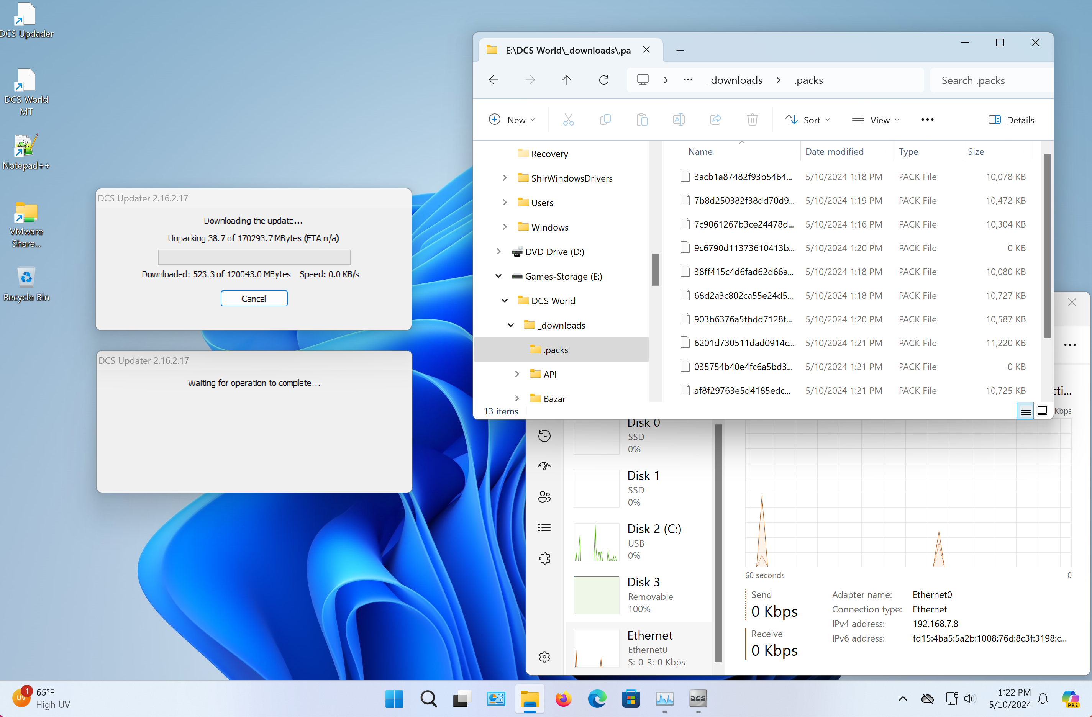Expand the API folder node
This screenshot has height=717, width=1092.
[516, 374]
